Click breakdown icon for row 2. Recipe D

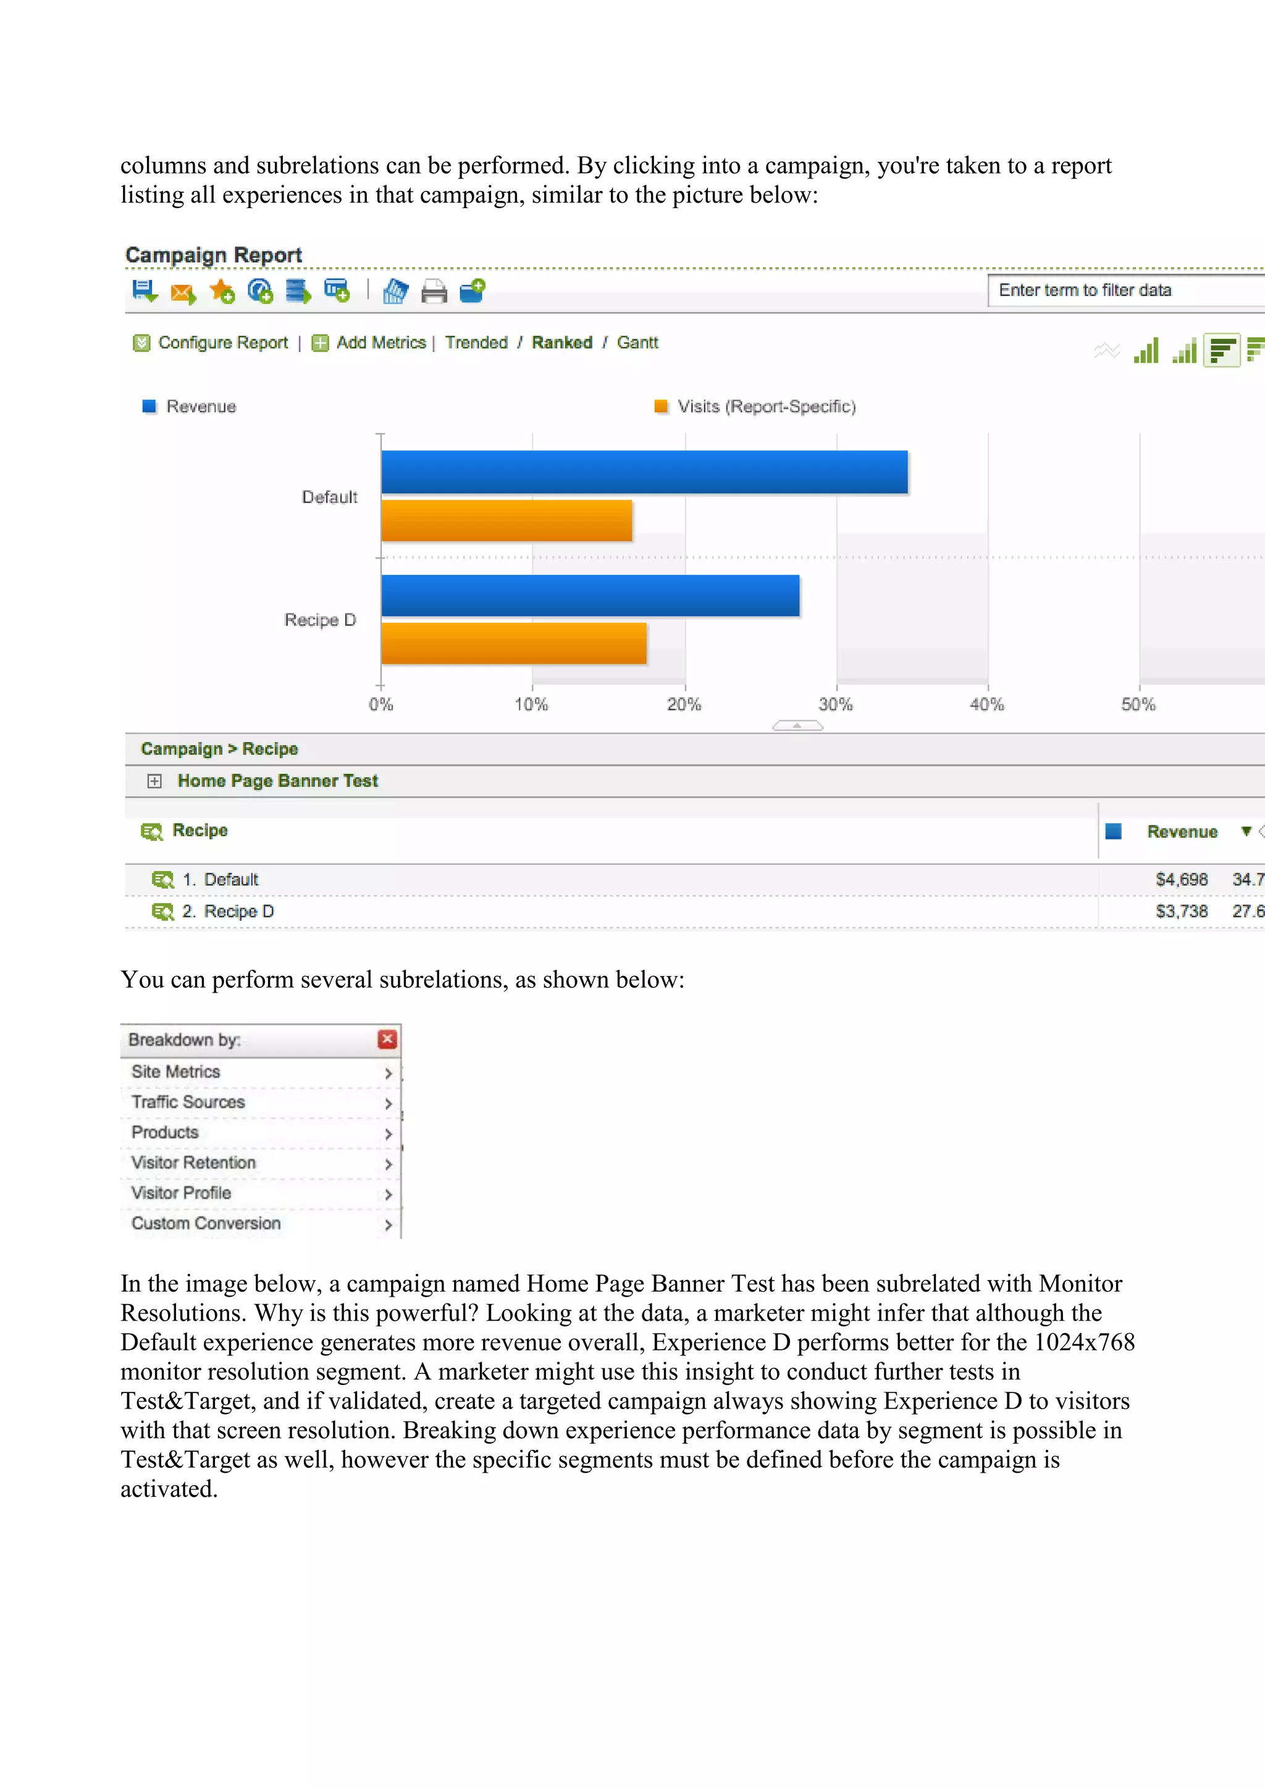coord(163,912)
